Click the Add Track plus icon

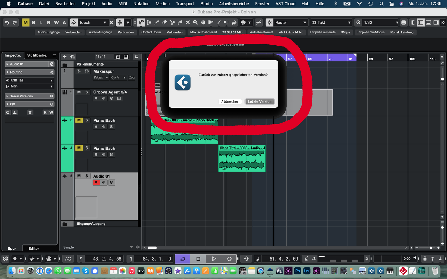tap(65, 56)
